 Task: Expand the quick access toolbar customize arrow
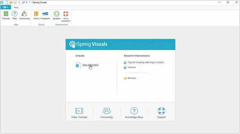pyautogui.click(x=27, y=2)
